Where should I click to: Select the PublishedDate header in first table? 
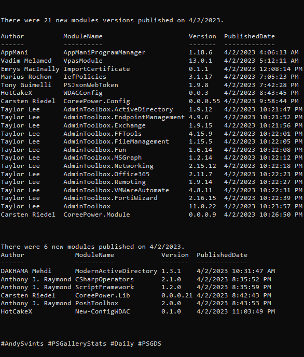click(x=250, y=36)
